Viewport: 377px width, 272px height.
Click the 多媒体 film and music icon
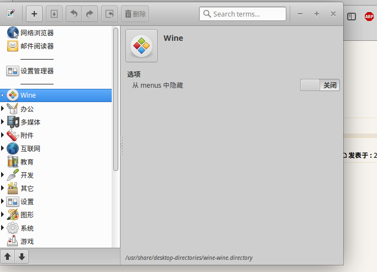(x=13, y=122)
